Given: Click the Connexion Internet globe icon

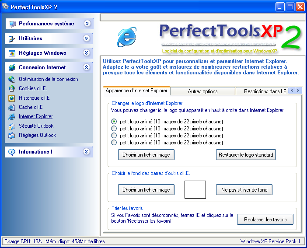Looking at the screenshot, I should 12,68.
